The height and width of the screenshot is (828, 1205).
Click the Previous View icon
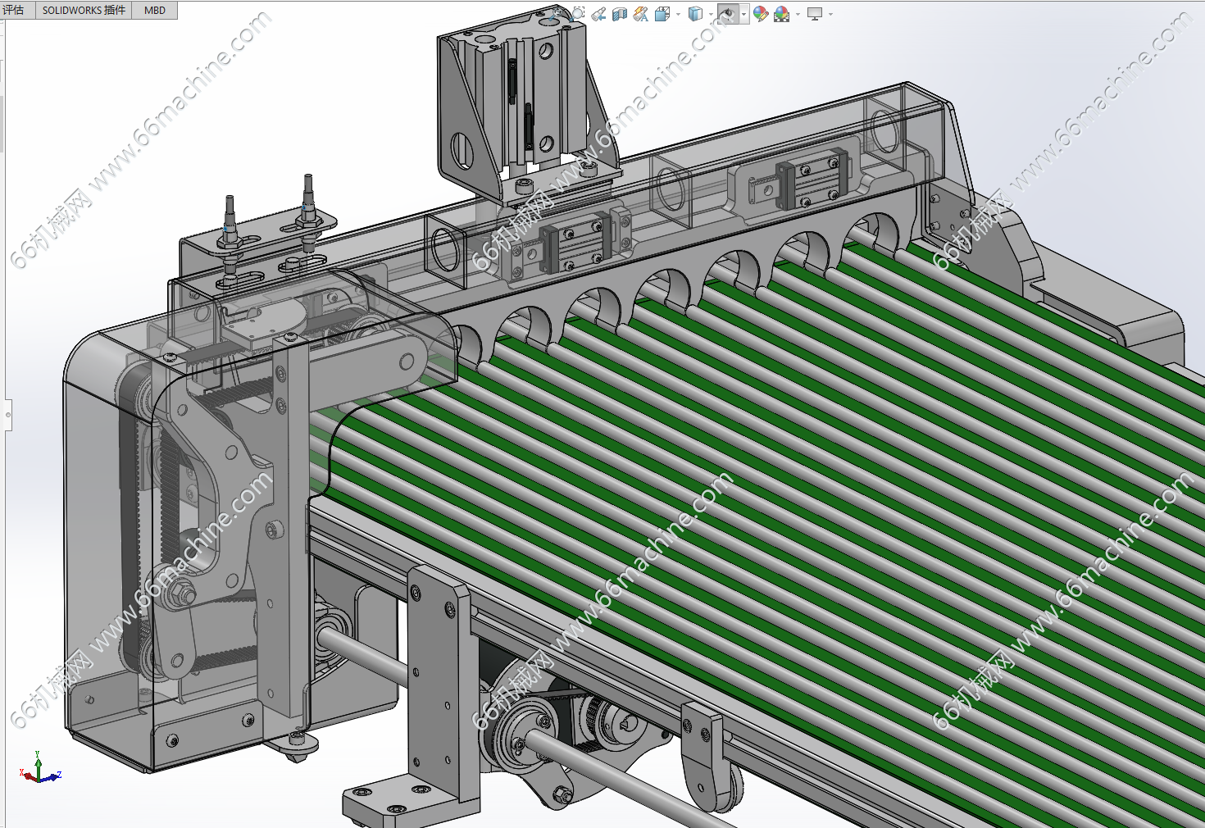click(599, 14)
